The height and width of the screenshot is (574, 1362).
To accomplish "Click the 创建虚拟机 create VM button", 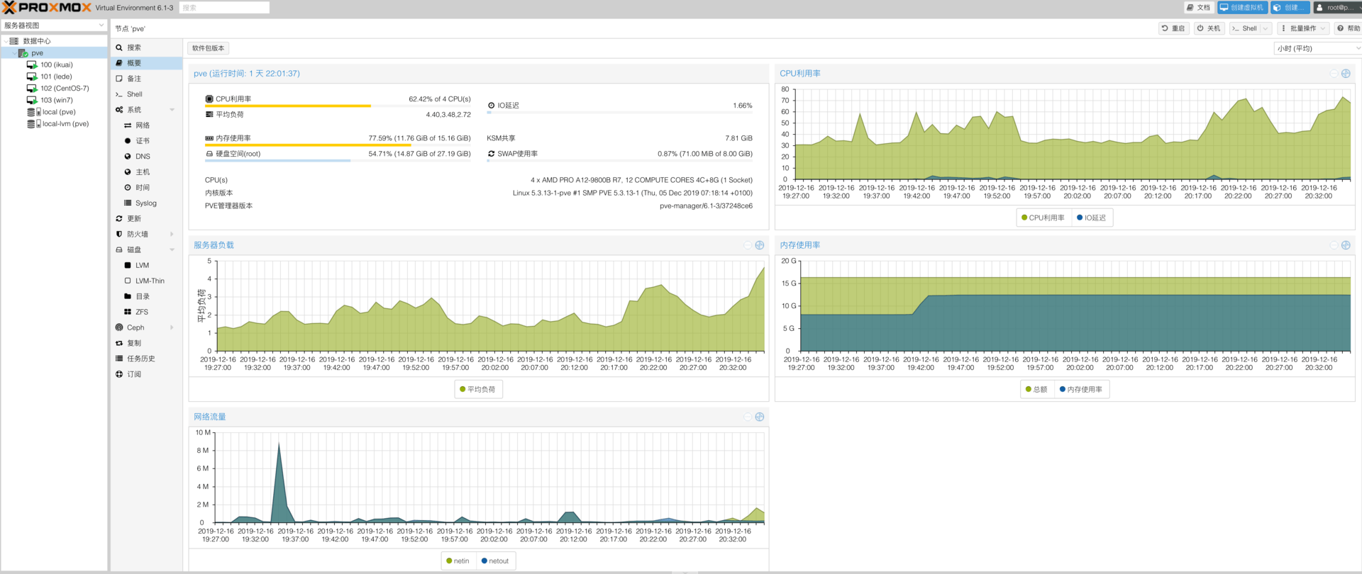I will pyautogui.click(x=1243, y=8).
